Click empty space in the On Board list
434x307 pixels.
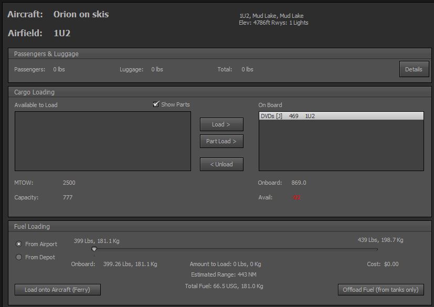tap(341, 147)
